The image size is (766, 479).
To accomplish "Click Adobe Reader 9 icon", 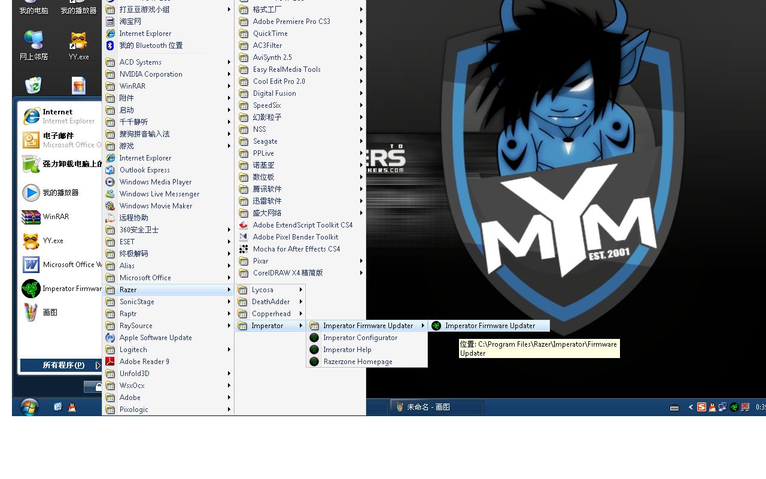I will [x=110, y=362].
